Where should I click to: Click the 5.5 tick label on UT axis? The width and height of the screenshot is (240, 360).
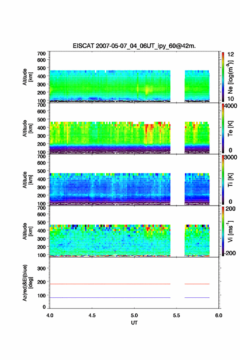pyautogui.click(x=177, y=315)
